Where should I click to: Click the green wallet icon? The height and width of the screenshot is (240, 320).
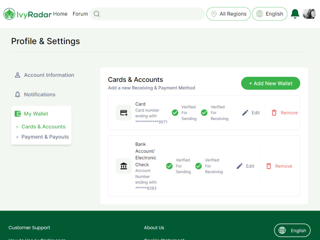coord(18,114)
